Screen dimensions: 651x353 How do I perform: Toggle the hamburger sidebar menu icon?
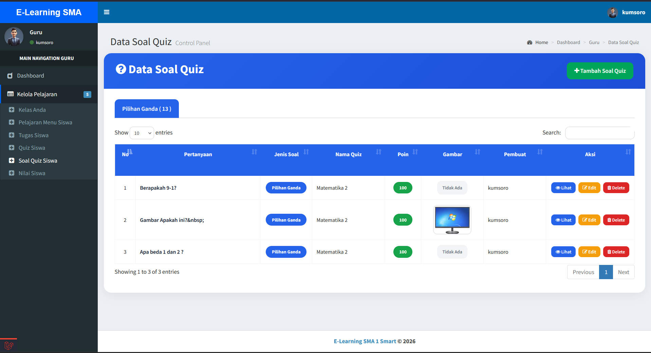[107, 12]
